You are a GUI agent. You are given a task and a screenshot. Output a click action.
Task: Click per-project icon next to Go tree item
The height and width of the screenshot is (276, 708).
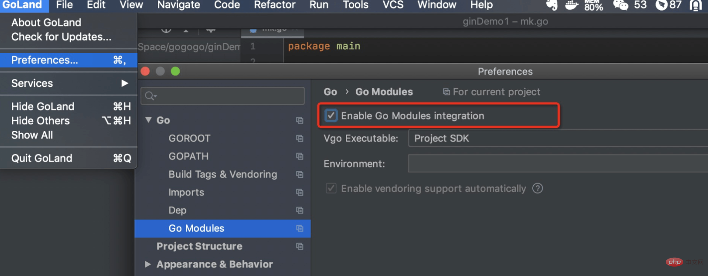pos(300,121)
